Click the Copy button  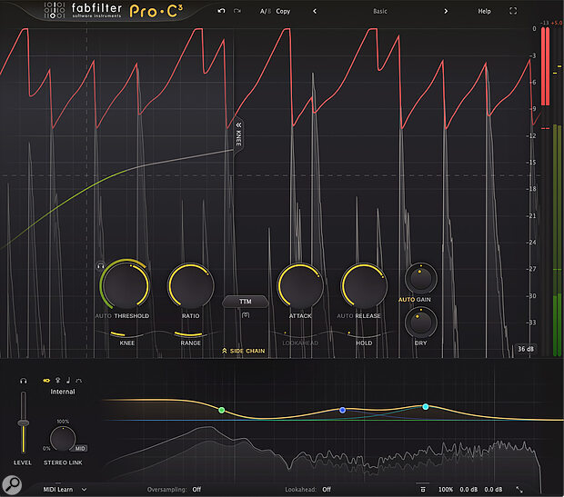[285, 12]
